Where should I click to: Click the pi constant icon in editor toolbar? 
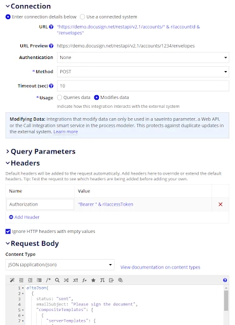[x=102, y=280]
